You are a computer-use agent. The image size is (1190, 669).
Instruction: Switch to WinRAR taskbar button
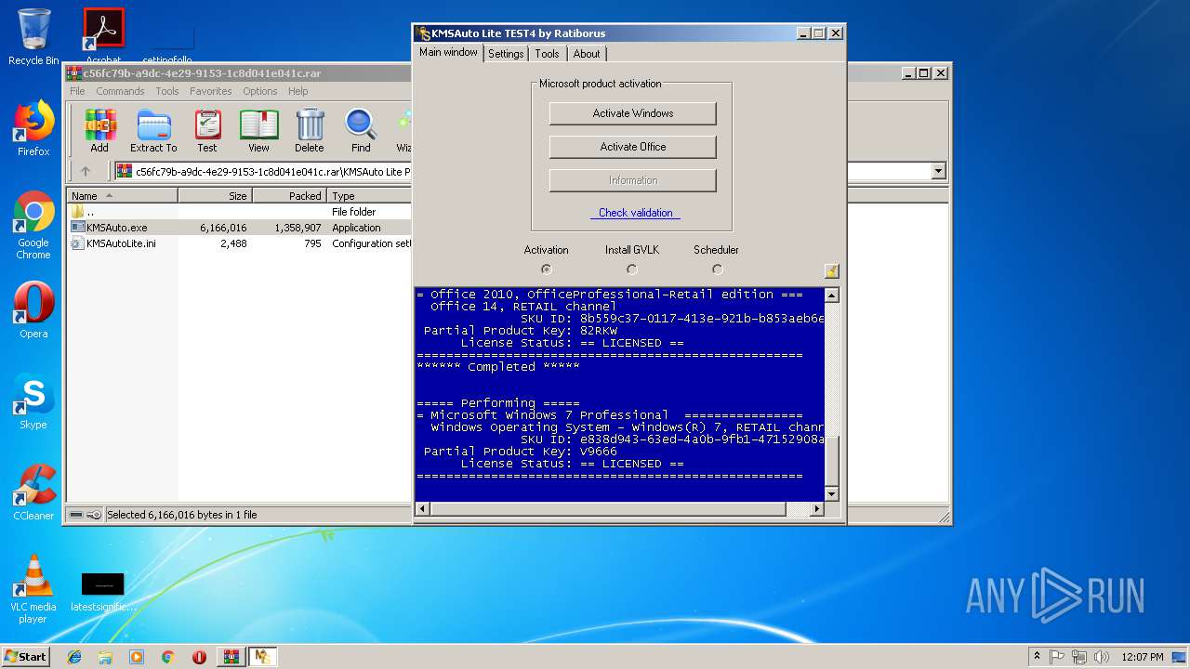231,657
